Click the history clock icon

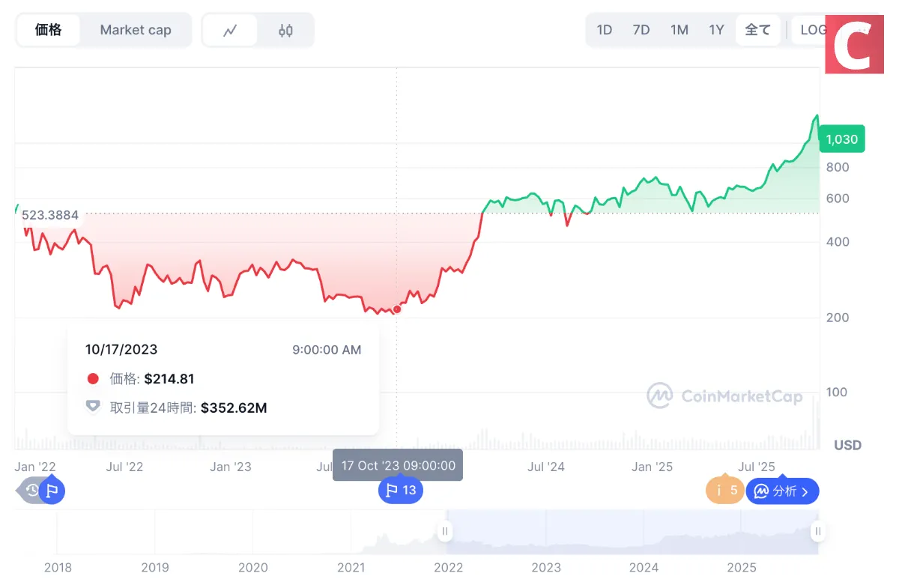31,491
